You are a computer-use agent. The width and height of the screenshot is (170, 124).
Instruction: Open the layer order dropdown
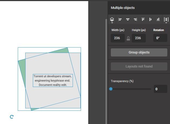(112, 20)
